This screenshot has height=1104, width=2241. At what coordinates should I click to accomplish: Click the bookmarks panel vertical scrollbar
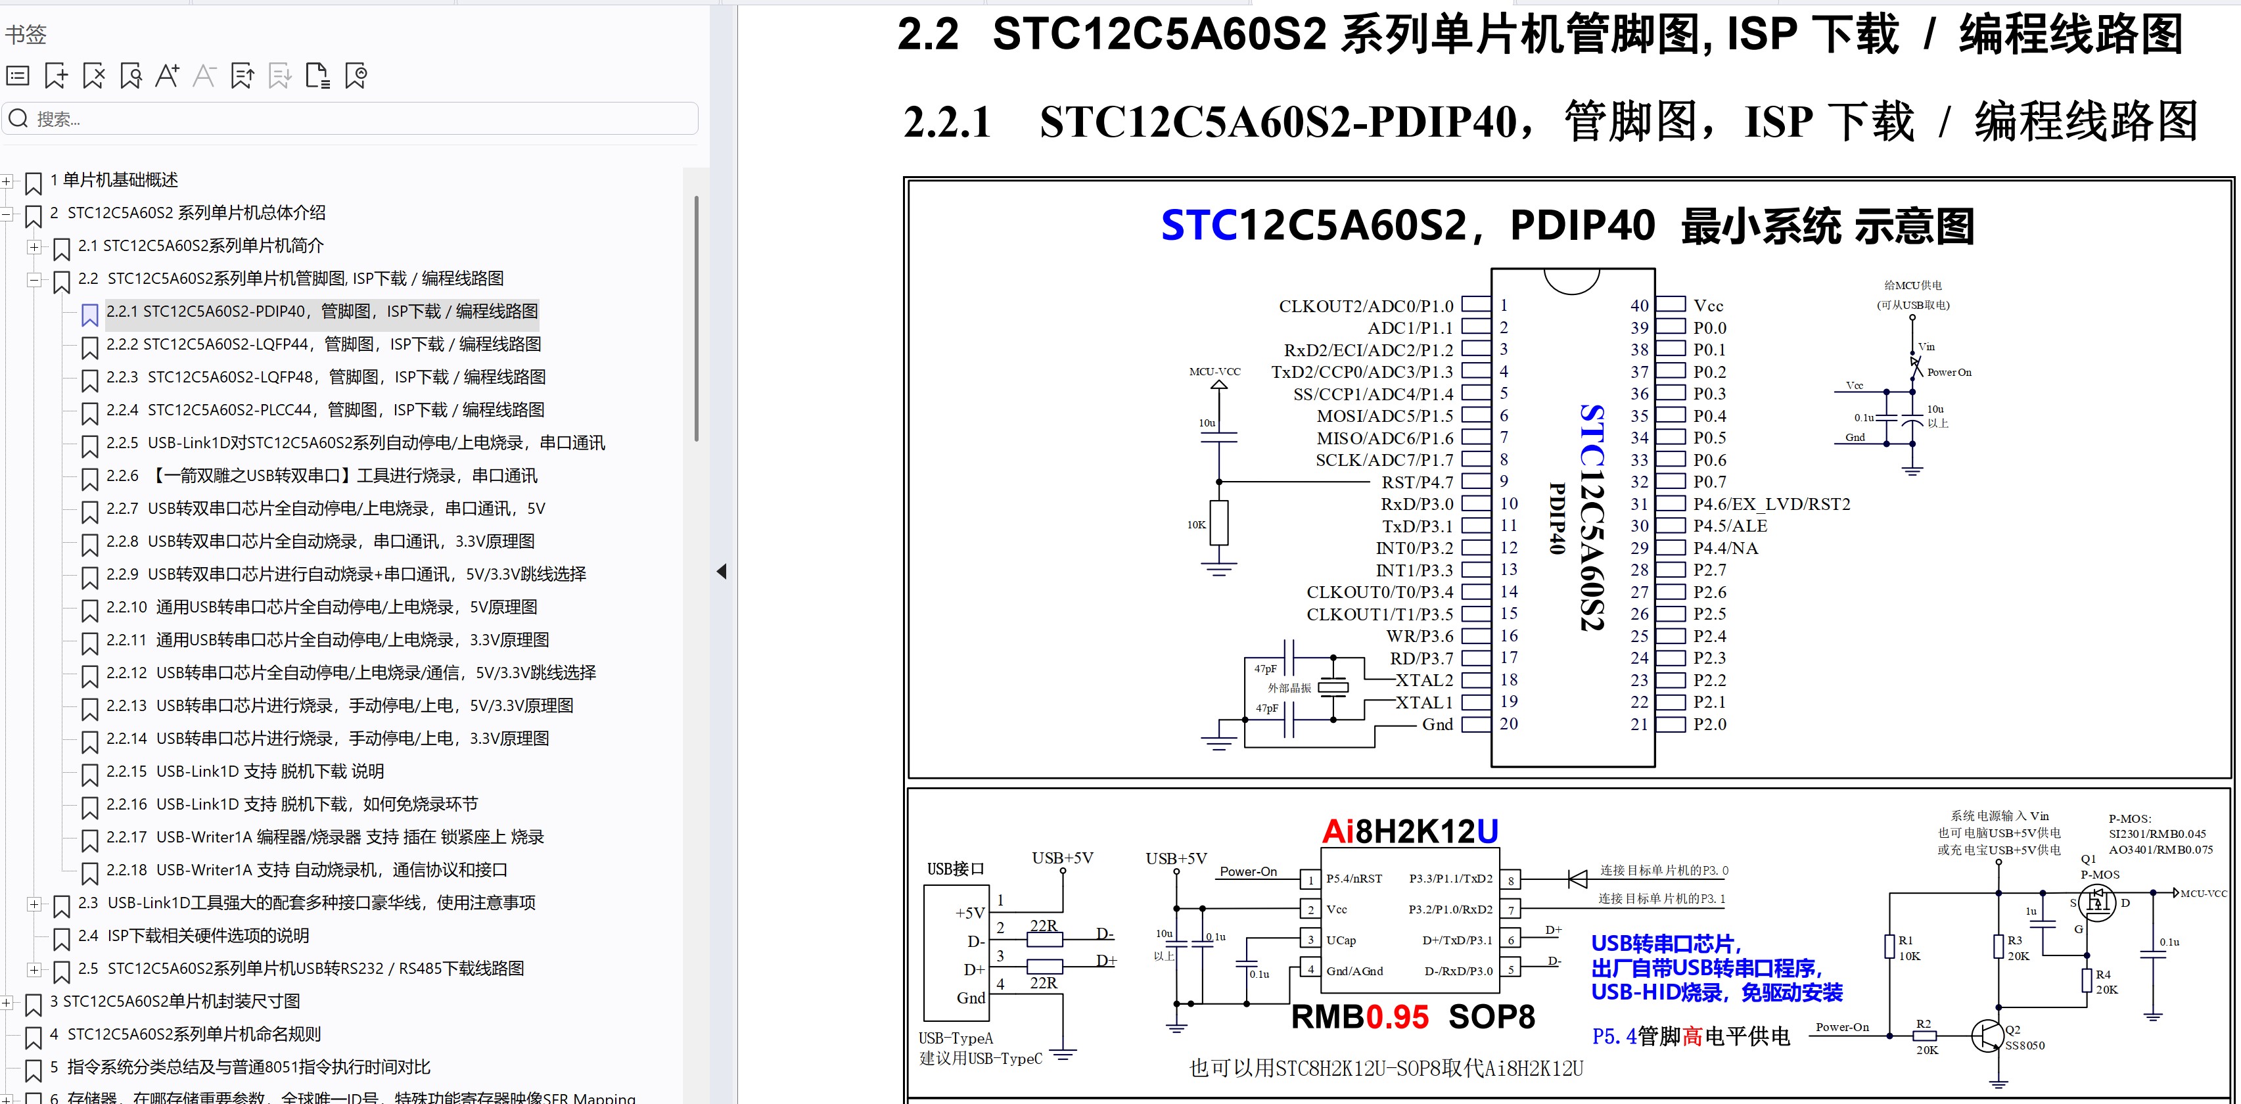coord(696,319)
